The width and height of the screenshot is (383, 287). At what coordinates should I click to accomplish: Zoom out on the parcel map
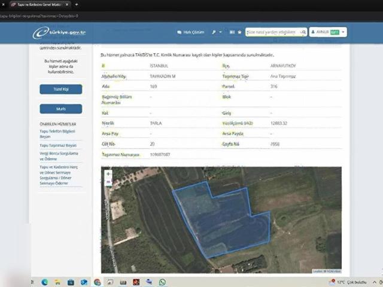108,181
